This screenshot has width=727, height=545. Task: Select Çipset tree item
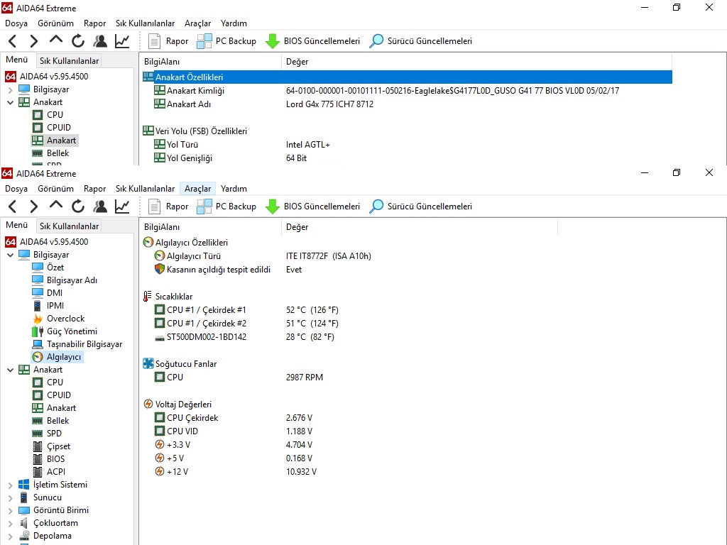58,446
